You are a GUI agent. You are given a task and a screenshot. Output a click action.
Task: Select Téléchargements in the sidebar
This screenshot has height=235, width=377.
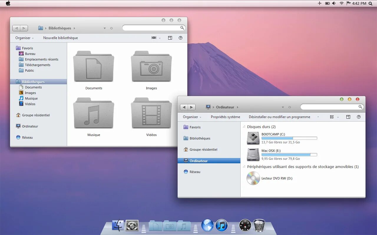[x=37, y=65]
